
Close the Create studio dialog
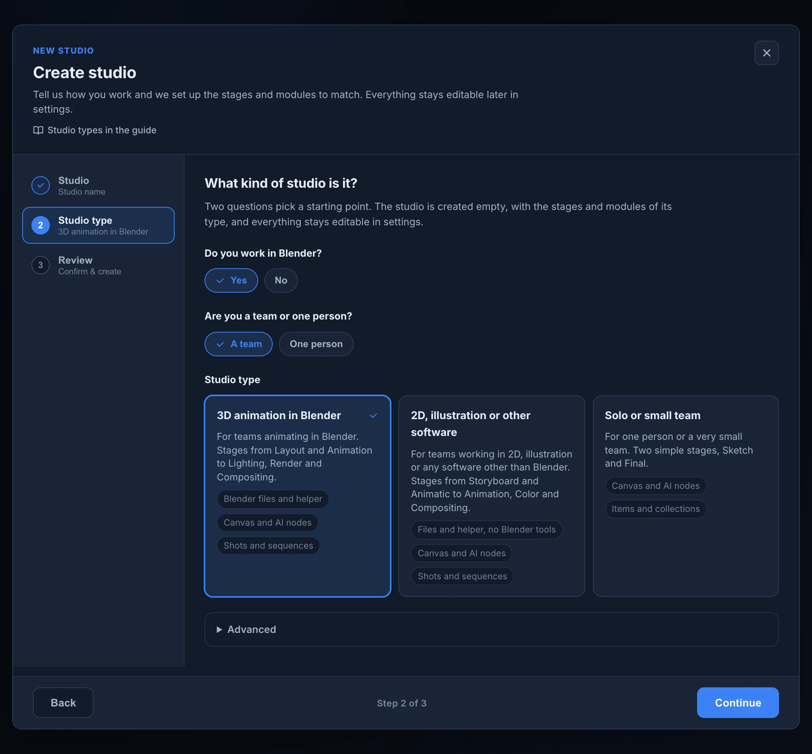point(766,53)
